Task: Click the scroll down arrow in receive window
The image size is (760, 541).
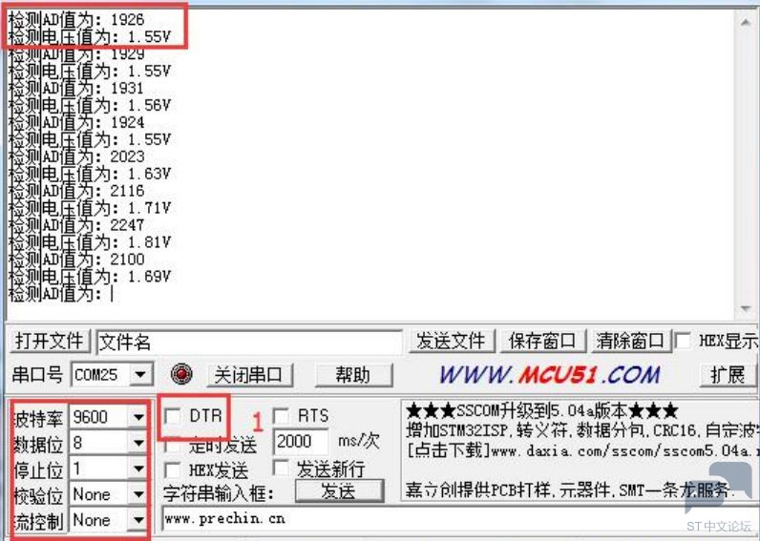Action: click(748, 310)
